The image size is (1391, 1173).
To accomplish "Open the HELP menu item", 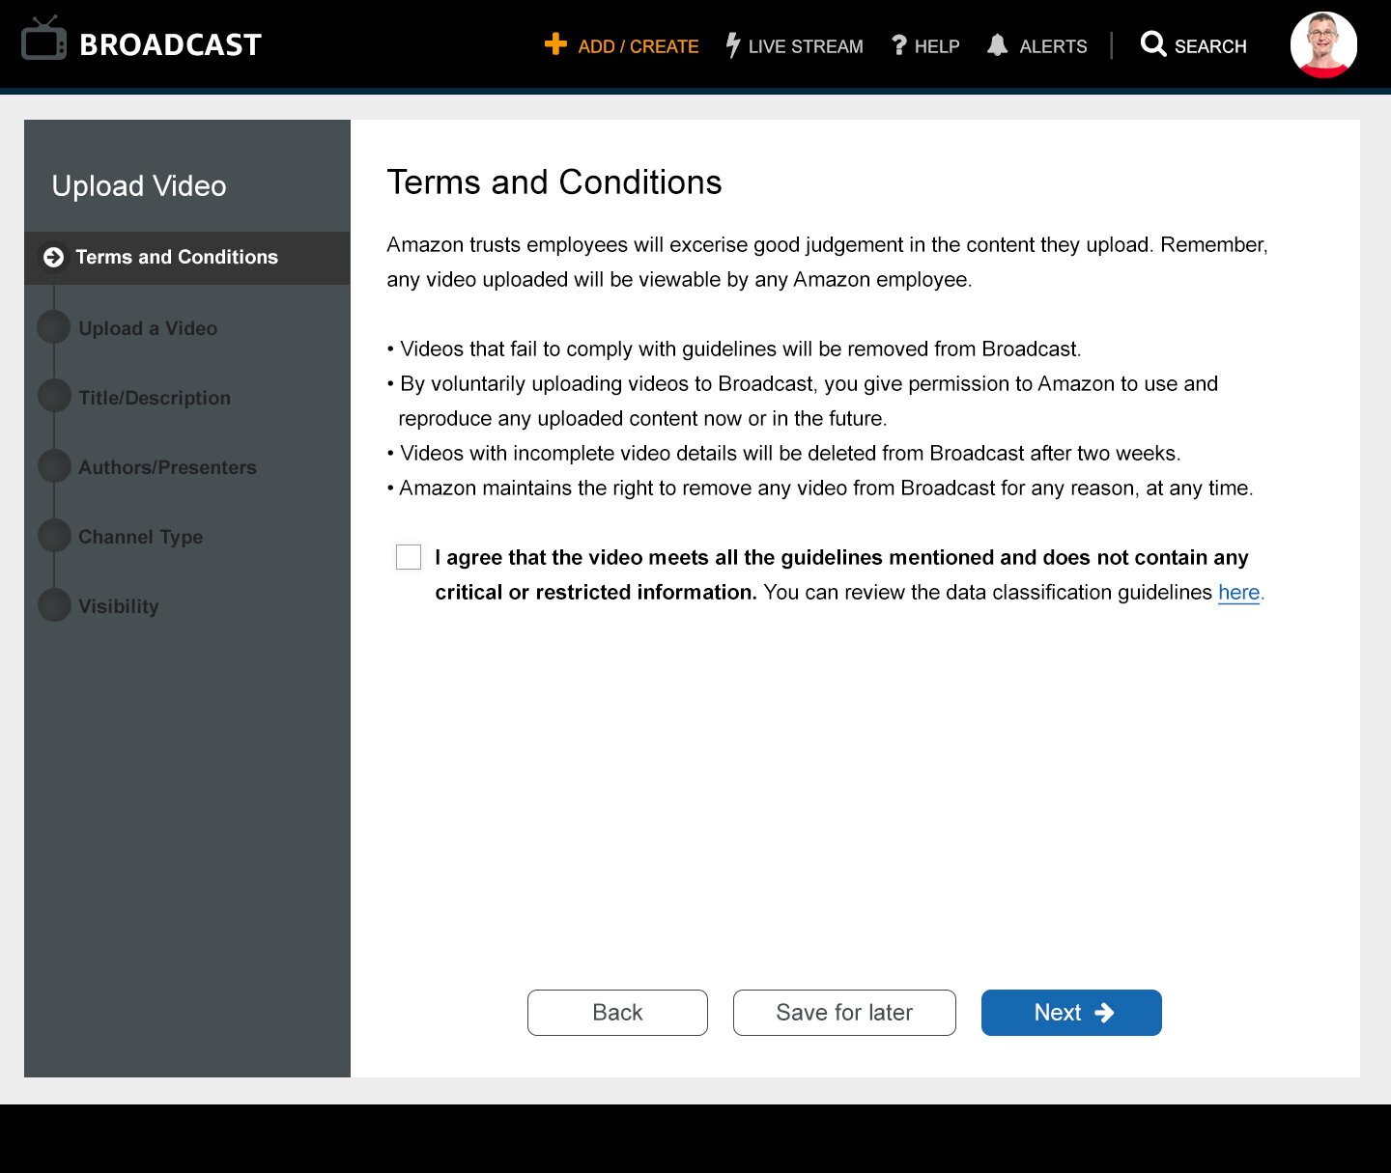I will [x=937, y=46].
